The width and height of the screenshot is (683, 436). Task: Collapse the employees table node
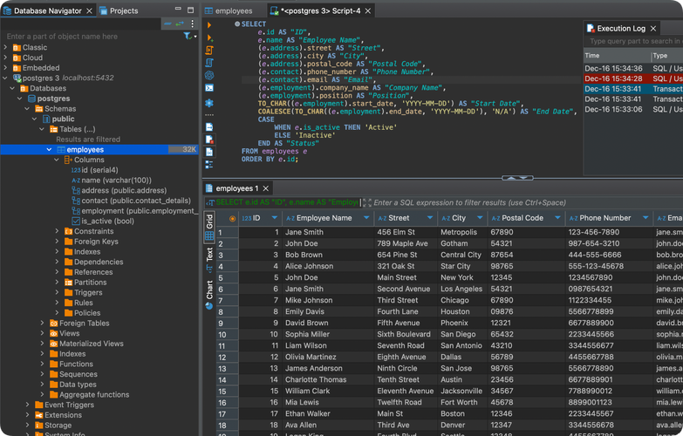point(49,150)
